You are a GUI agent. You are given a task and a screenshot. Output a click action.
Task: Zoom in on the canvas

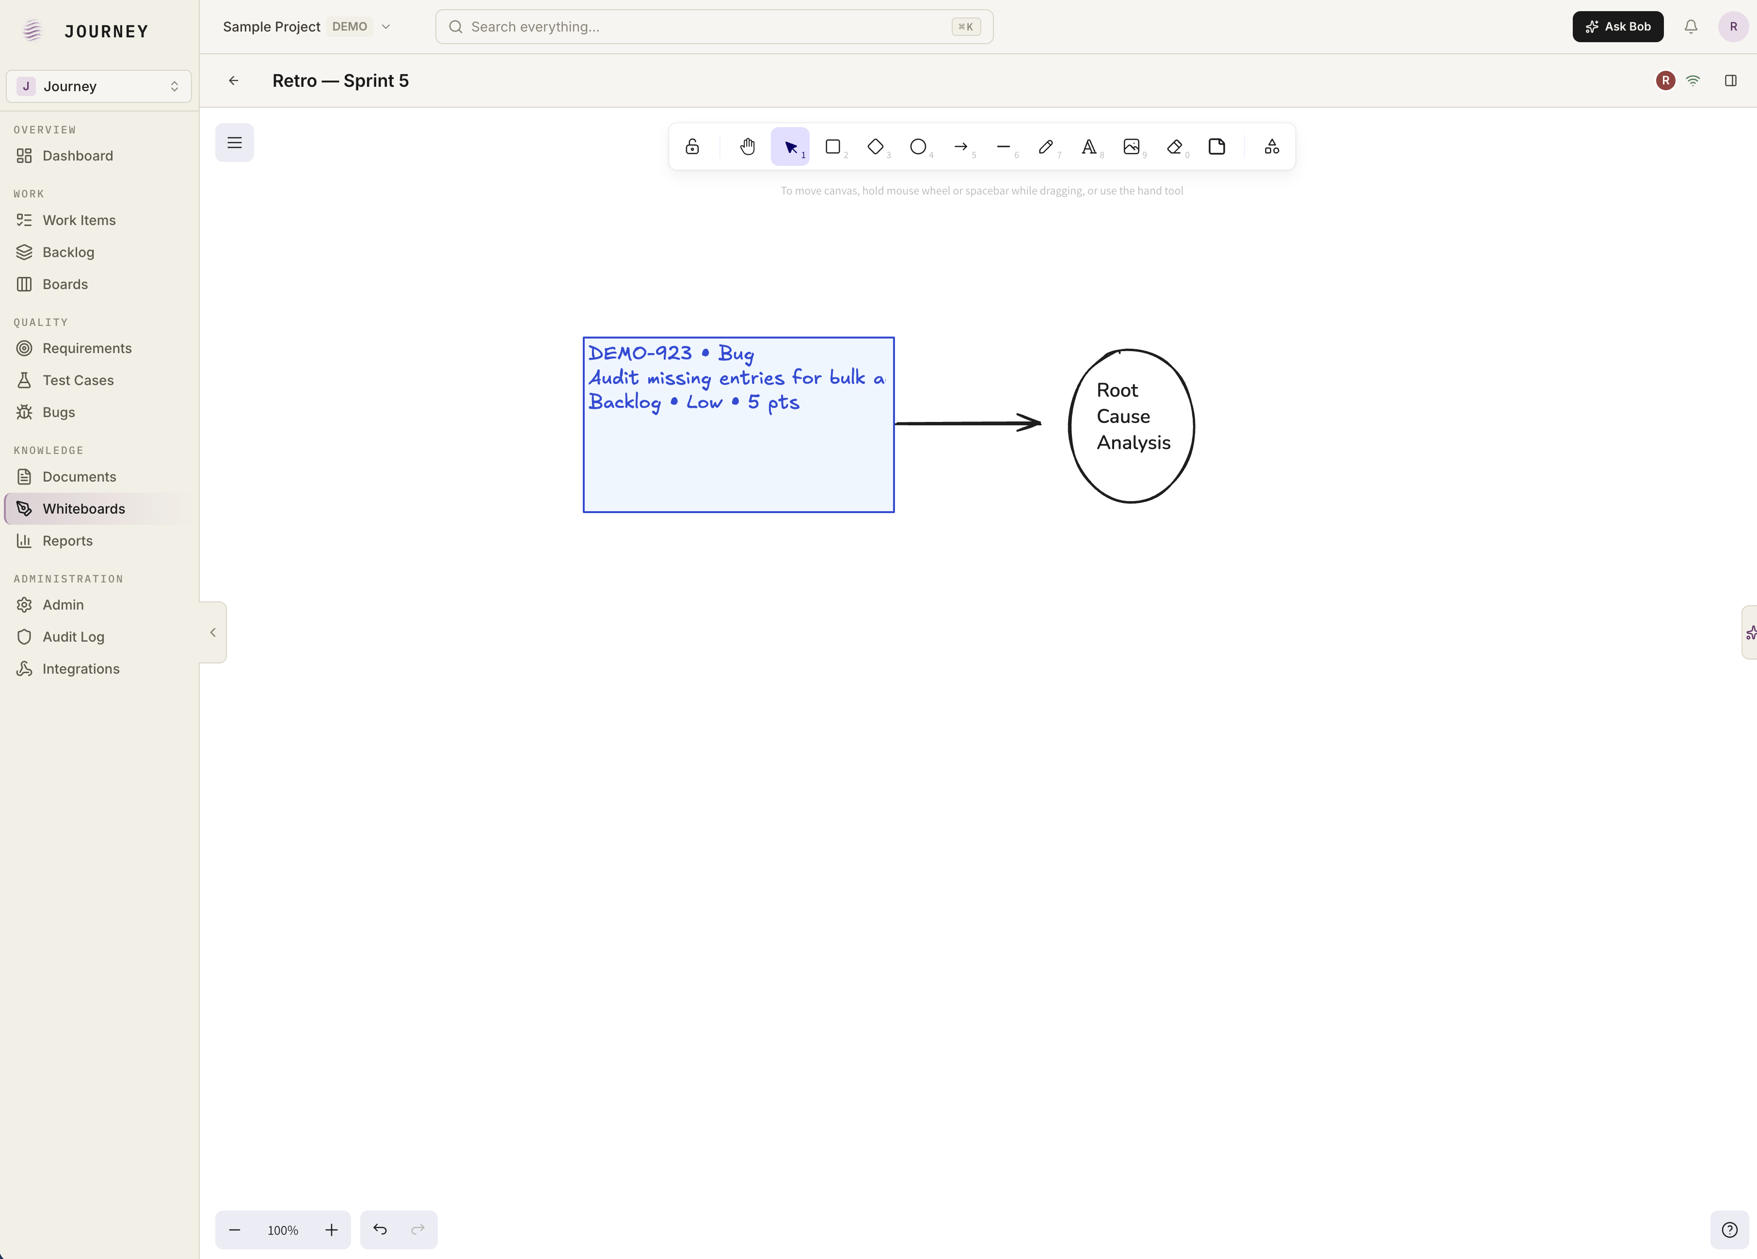332,1229
